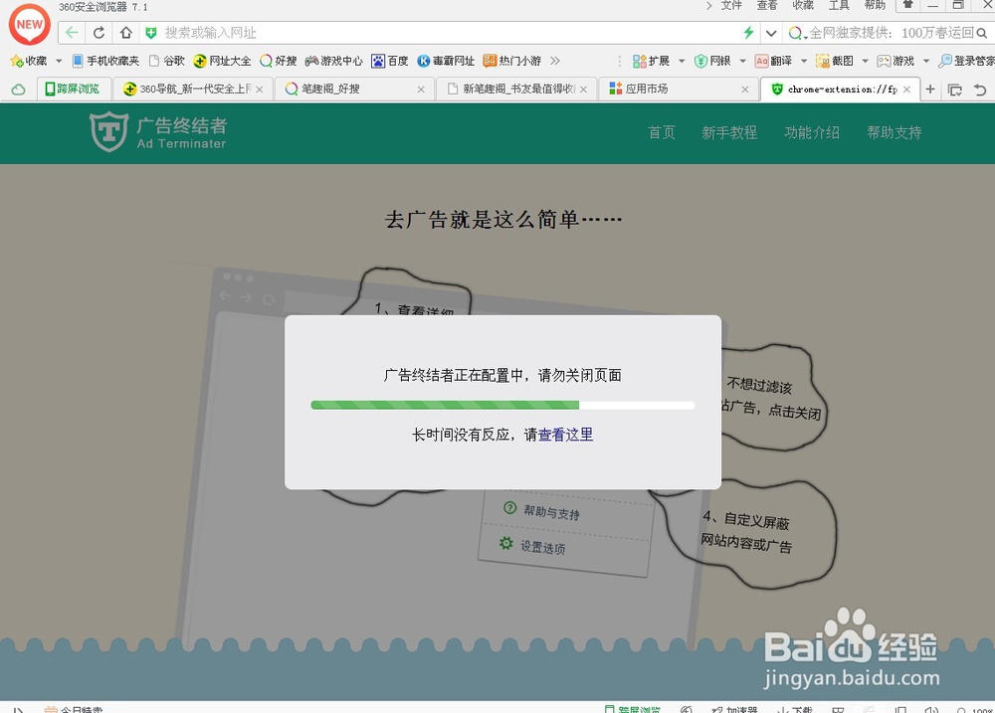Screen dimensions: 995x713
Task: Open the 工具 menu
Action: click(838, 6)
